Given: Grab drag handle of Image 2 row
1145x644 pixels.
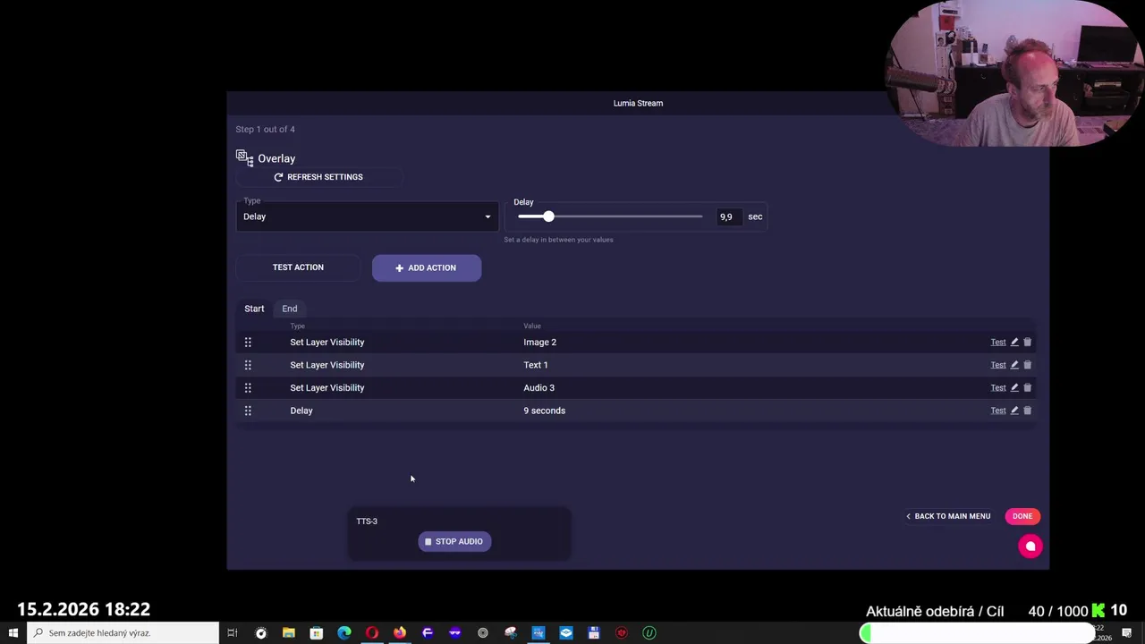Looking at the screenshot, I should (248, 342).
